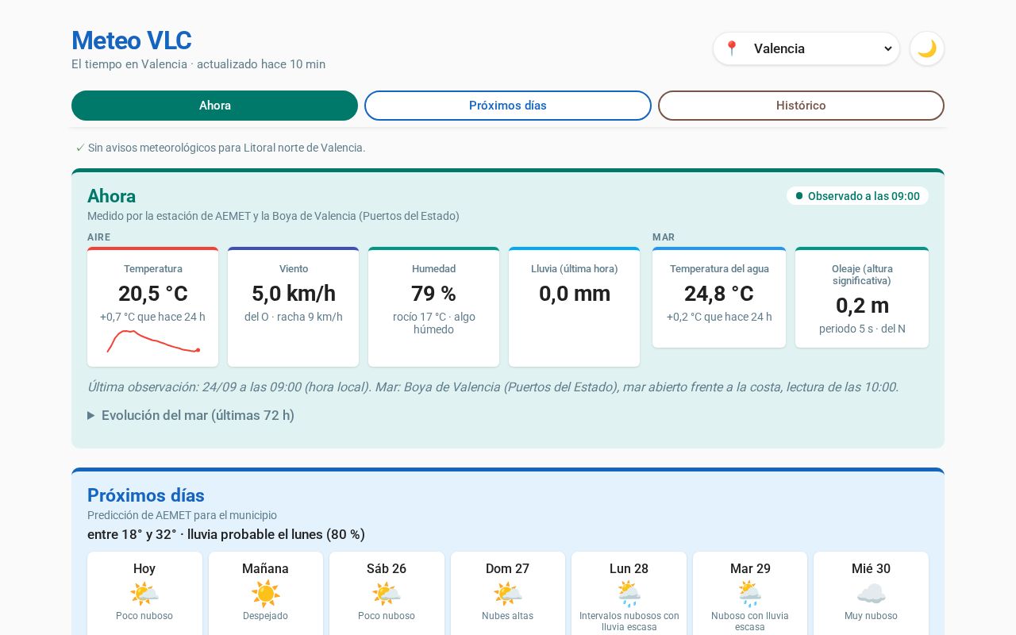1016x635 pixels.
Task: Select the Viento 5,0 km/h card
Action: click(293, 307)
